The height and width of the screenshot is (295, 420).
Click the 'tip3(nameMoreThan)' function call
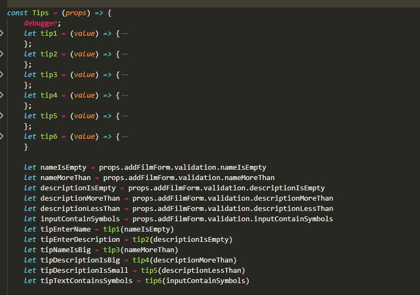click(141, 250)
